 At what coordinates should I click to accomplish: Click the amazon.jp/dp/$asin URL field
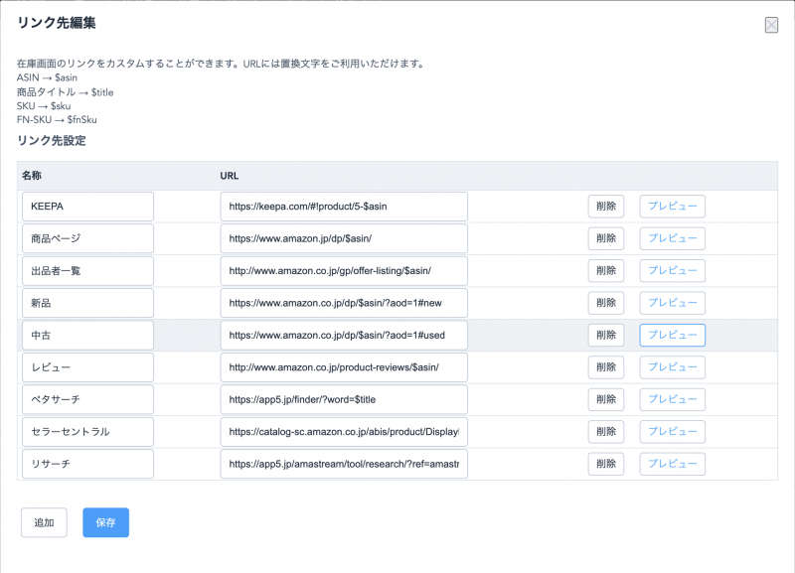click(x=344, y=238)
